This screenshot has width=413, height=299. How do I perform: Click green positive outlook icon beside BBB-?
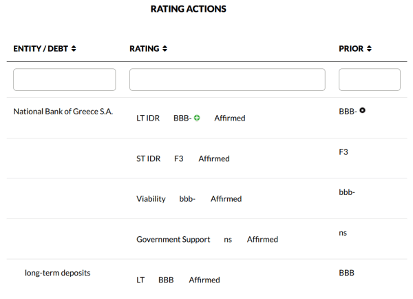[197, 118]
